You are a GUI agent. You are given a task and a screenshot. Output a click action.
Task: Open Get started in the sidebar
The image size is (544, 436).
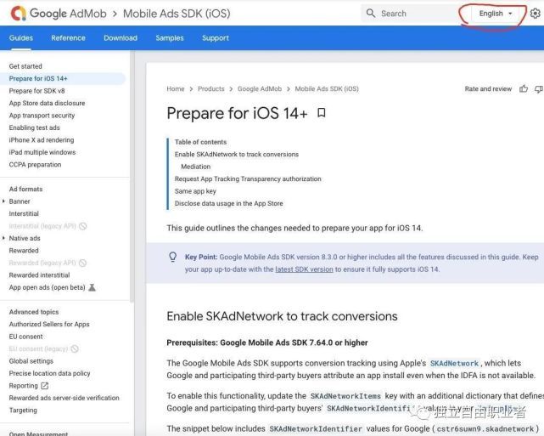point(25,66)
